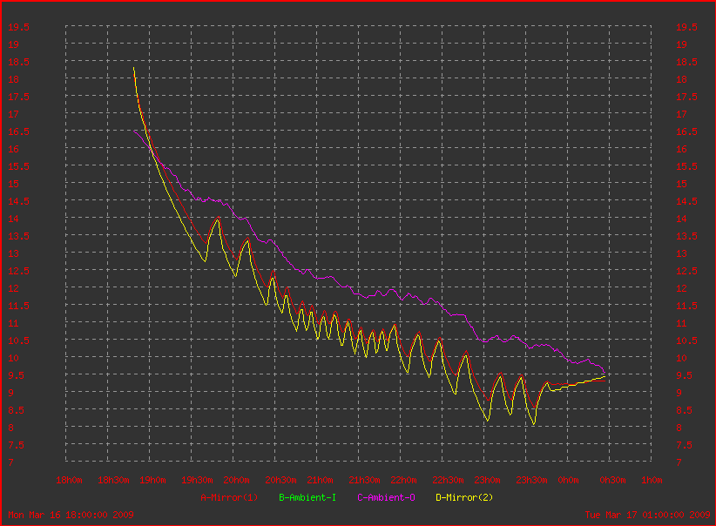Image resolution: width=716 pixels, height=526 pixels.
Task: Click the 19 value on right axis
Action: 681,44
